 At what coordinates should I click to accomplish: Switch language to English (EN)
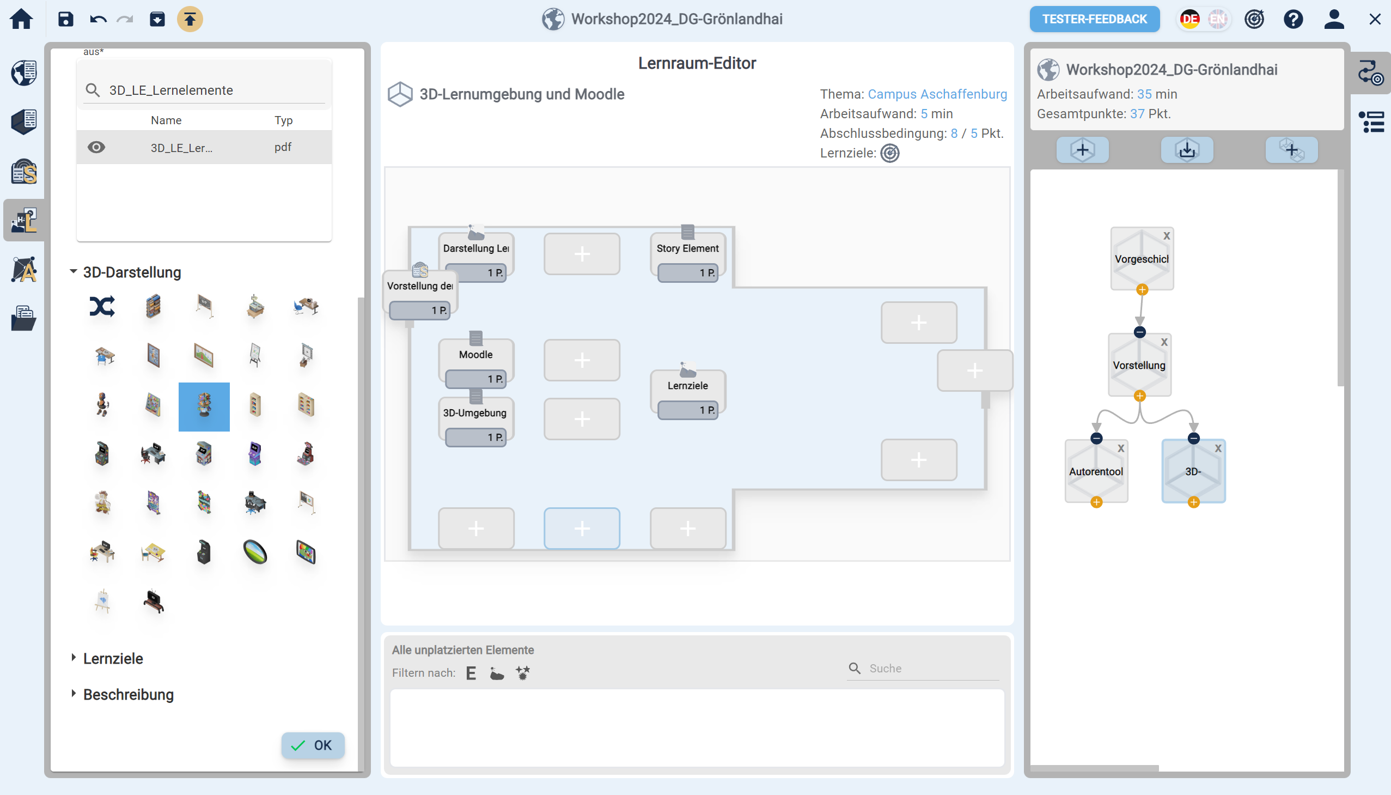[1217, 19]
